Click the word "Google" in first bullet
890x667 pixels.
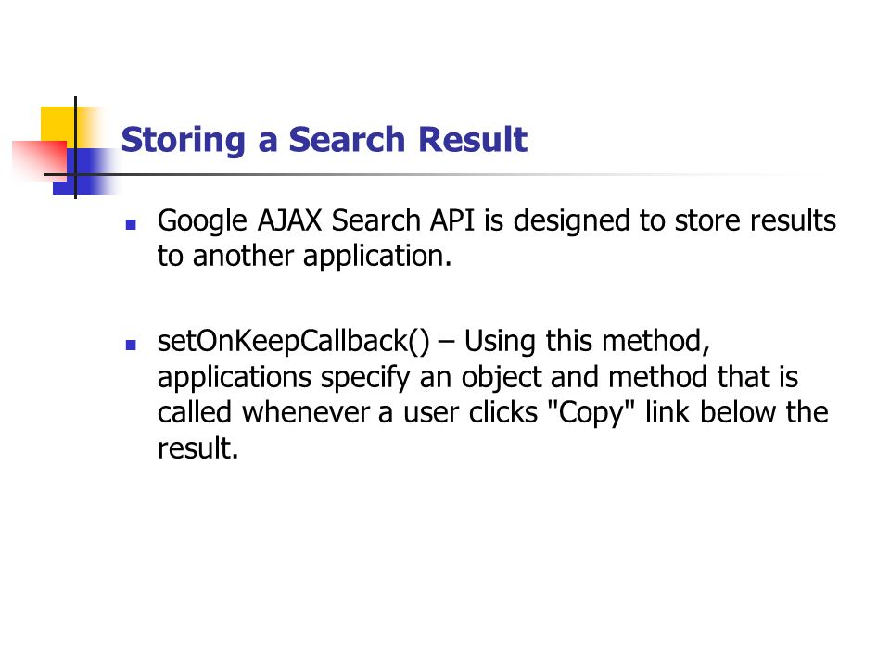[203, 221]
